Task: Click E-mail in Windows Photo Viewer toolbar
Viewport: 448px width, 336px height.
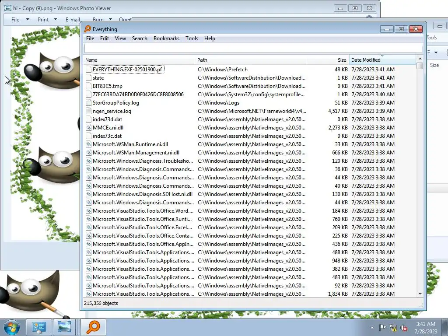Action: (x=73, y=19)
